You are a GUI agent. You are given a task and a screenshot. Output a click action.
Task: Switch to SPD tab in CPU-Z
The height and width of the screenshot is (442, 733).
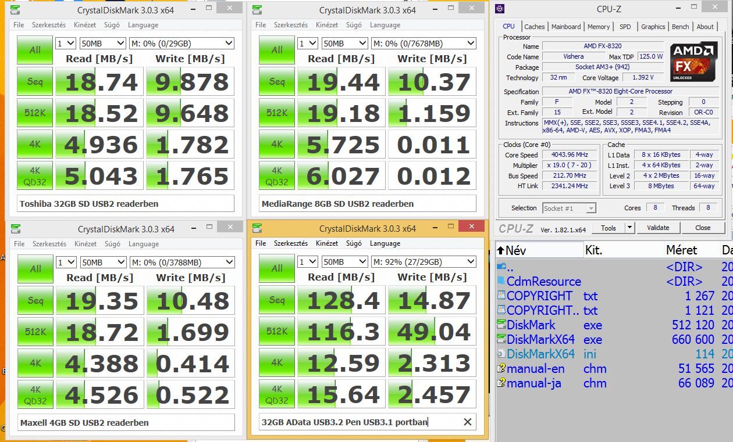(x=625, y=27)
